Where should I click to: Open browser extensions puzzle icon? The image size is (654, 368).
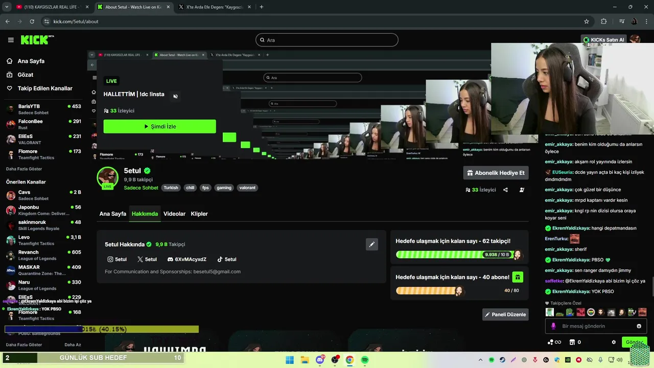[x=604, y=21]
